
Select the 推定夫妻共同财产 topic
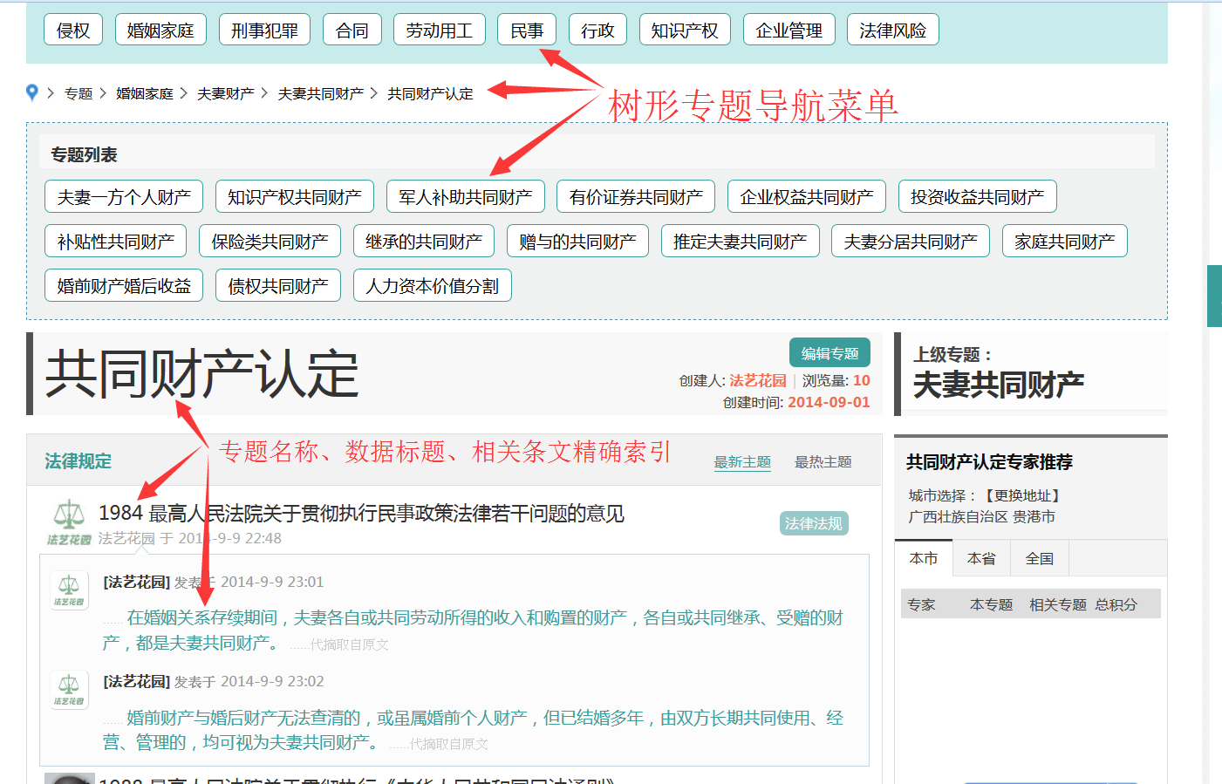[741, 242]
